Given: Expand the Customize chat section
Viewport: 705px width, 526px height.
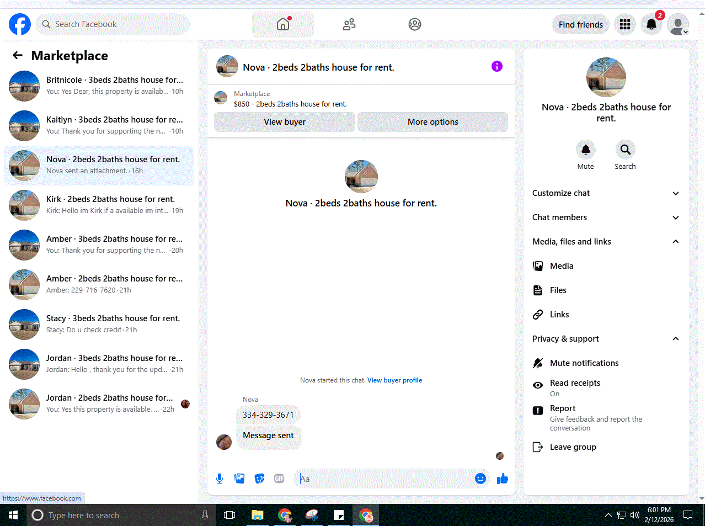Looking at the screenshot, I should coord(606,193).
